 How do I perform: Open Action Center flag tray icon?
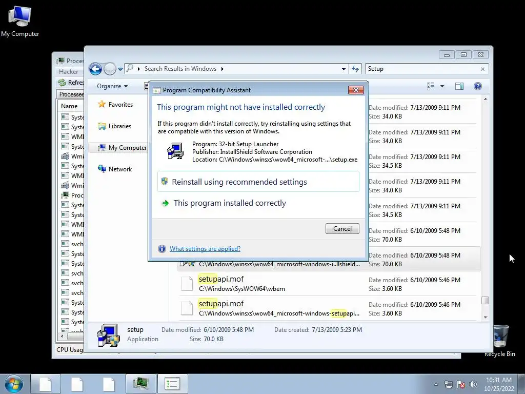point(461,384)
